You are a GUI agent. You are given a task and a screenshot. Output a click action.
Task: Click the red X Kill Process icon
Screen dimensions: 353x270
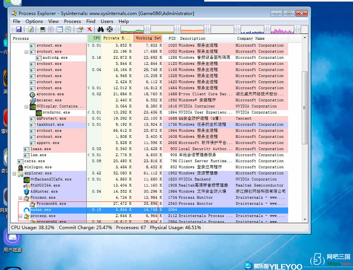[89, 30]
